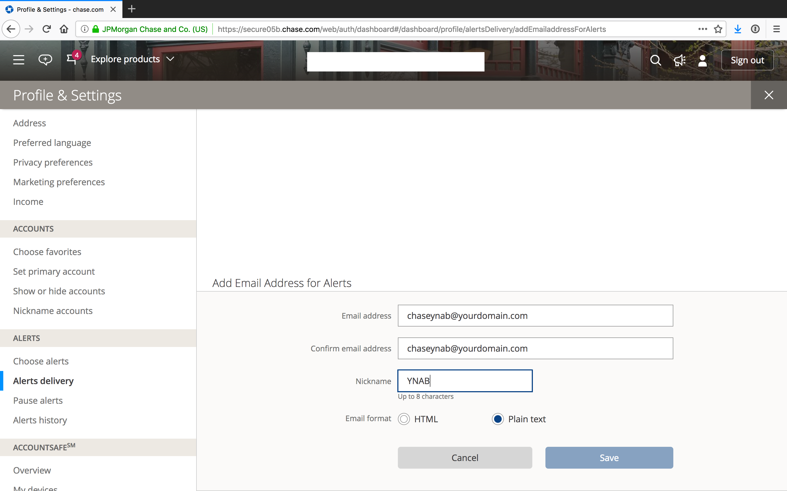Open AccountSafe Overview
This screenshot has width=787, height=491.
click(x=32, y=470)
